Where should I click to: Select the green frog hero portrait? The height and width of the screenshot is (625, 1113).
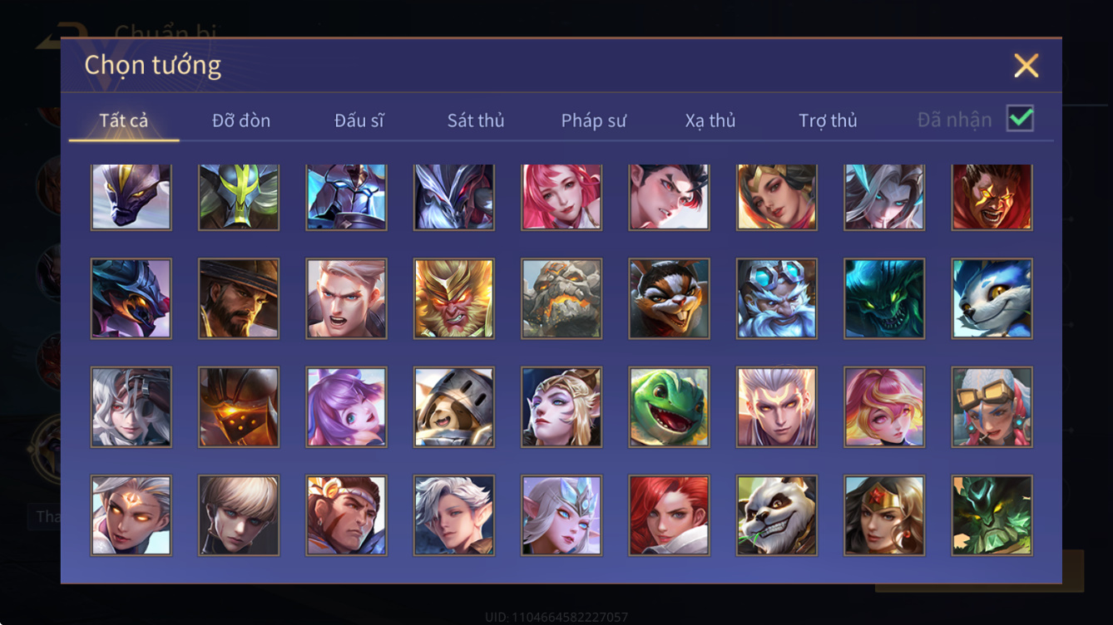tap(669, 406)
